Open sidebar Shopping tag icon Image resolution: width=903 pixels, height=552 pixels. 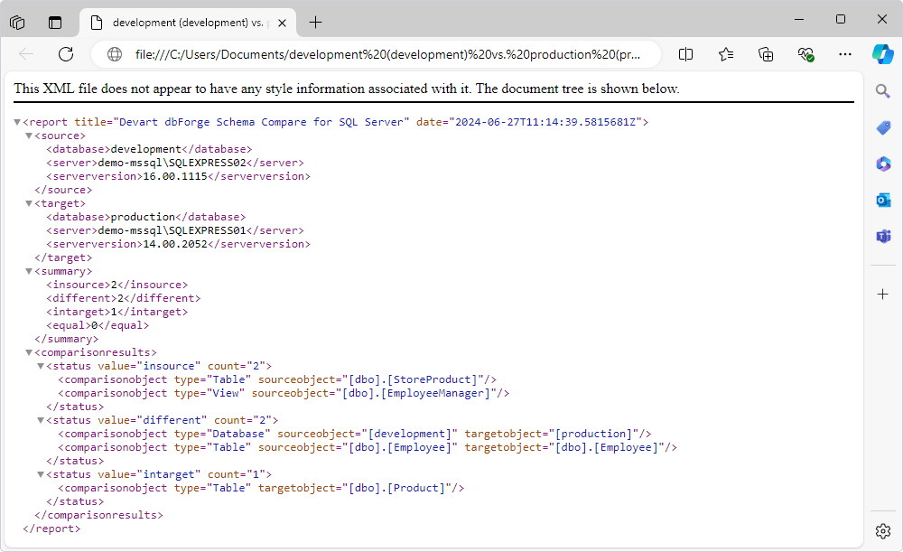click(883, 128)
